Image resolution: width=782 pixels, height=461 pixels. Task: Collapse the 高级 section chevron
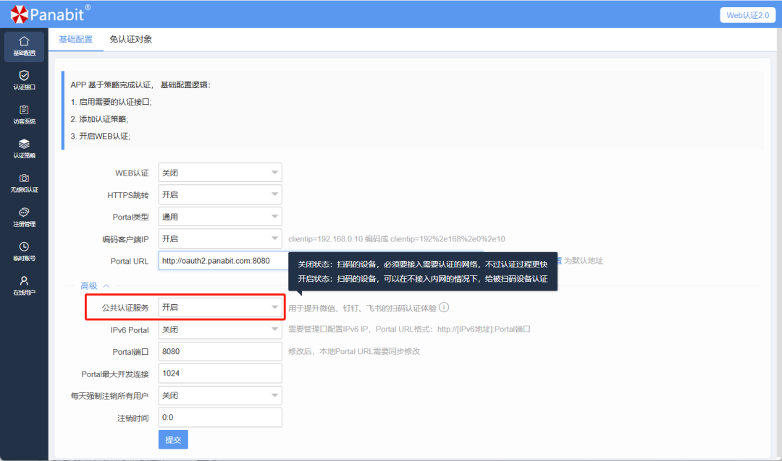[106, 285]
